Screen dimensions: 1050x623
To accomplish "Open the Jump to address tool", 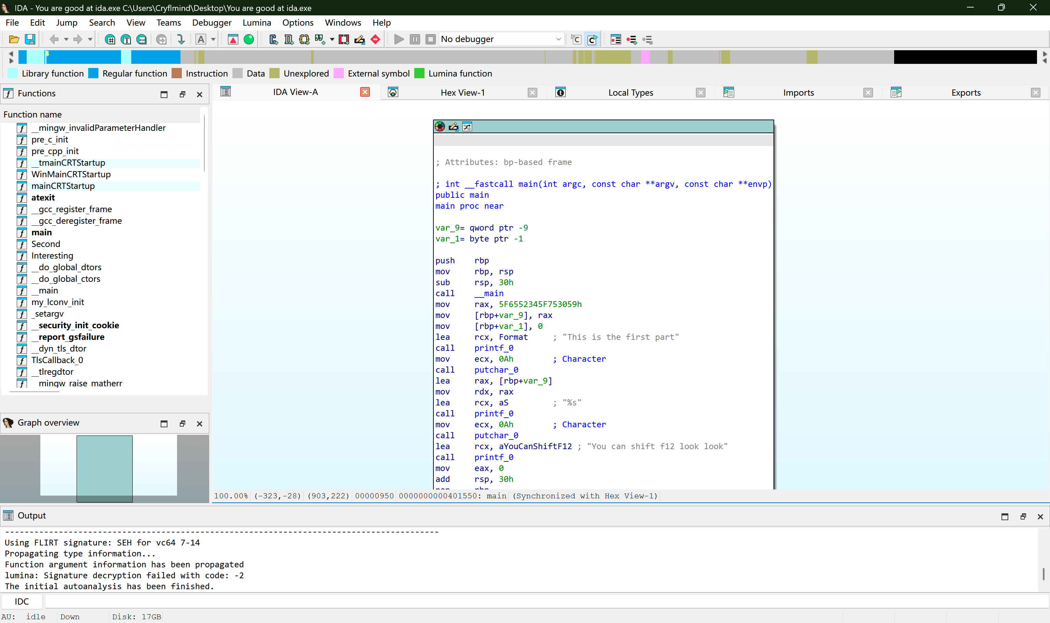I will pos(110,39).
